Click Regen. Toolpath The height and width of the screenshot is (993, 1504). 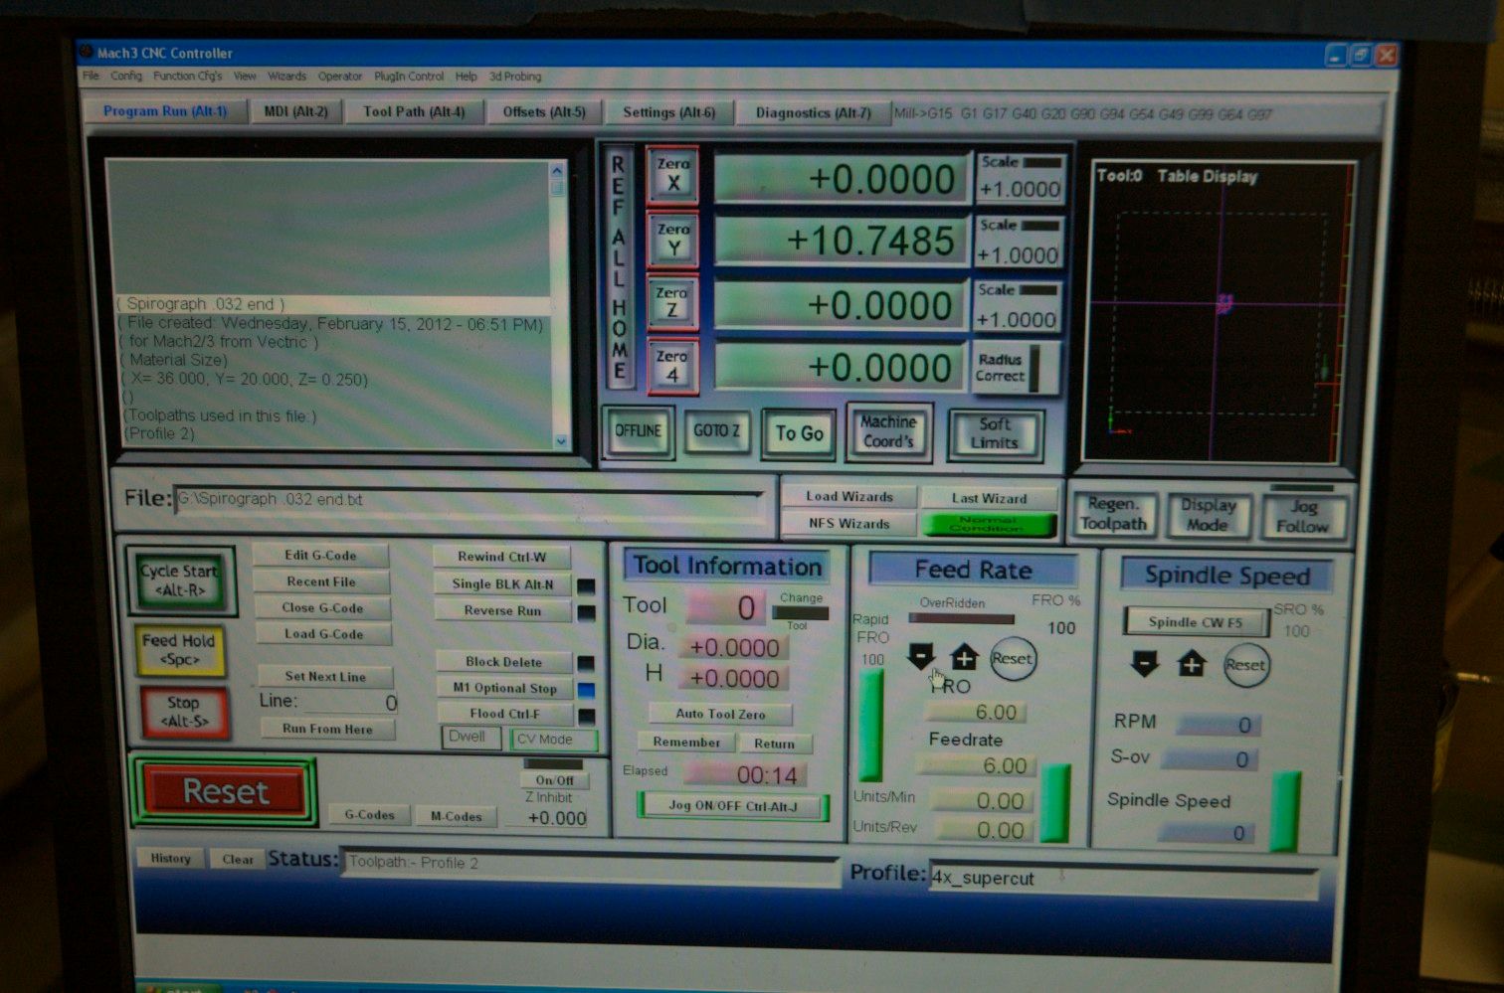(x=1113, y=514)
